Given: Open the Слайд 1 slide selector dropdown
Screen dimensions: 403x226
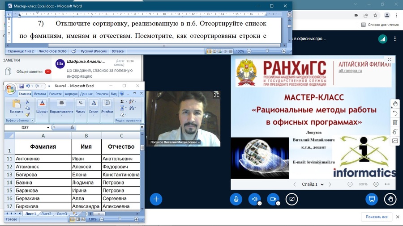Looking at the screenshot, I should [x=313, y=184].
